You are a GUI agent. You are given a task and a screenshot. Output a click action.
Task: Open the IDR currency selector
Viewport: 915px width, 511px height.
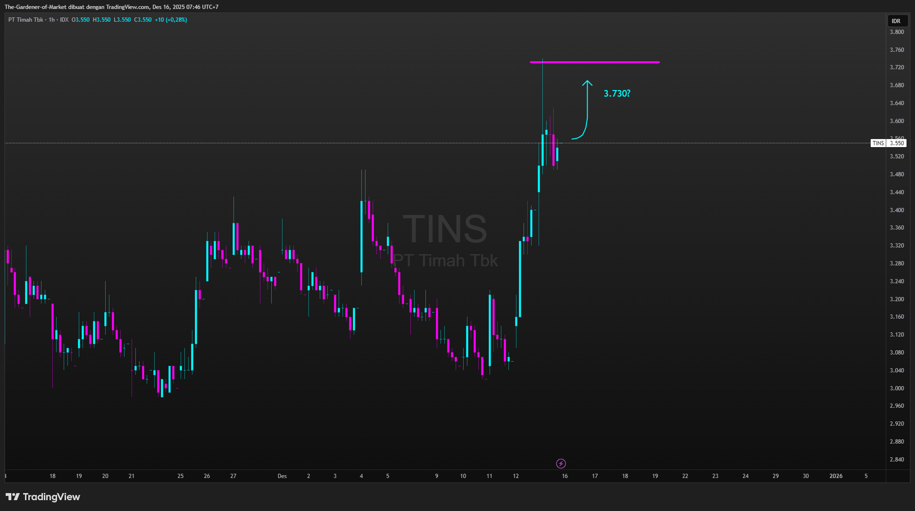(896, 21)
